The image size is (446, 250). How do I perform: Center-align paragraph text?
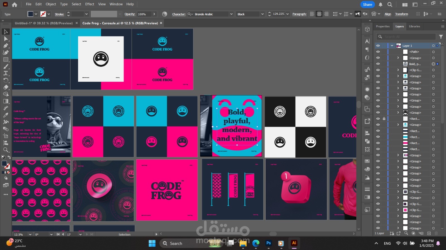(319, 14)
